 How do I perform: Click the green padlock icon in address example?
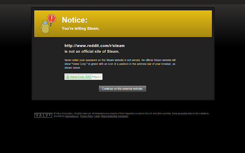[x=68, y=77]
